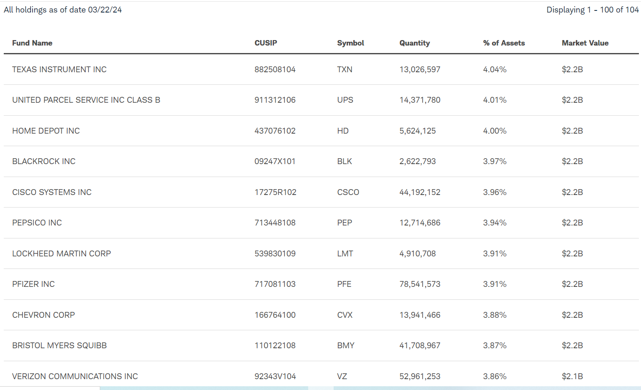This screenshot has height=390, width=641.
Task: Click quantity 41,708,967 for Bristol Myers
Action: pos(420,345)
